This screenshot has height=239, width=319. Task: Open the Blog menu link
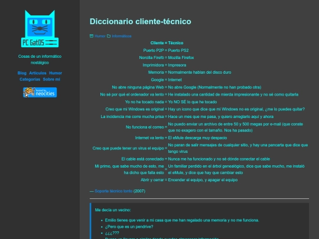click(22, 73)
